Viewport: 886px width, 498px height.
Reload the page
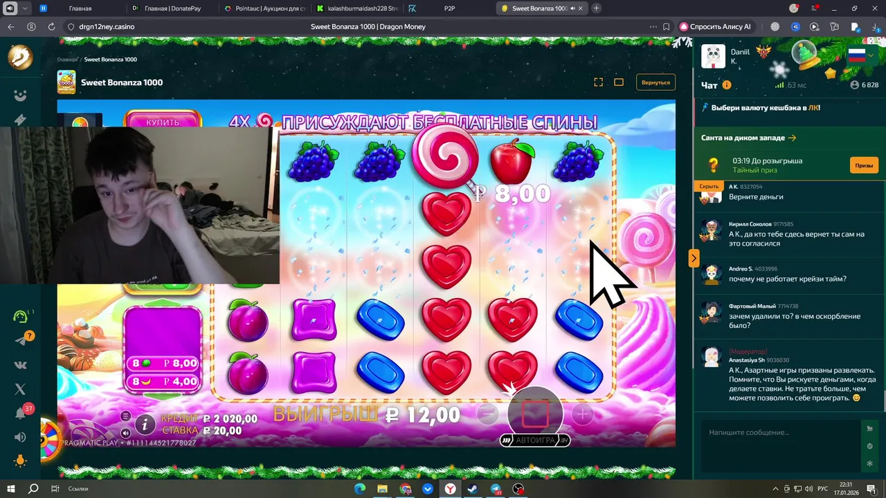[51, 26]
